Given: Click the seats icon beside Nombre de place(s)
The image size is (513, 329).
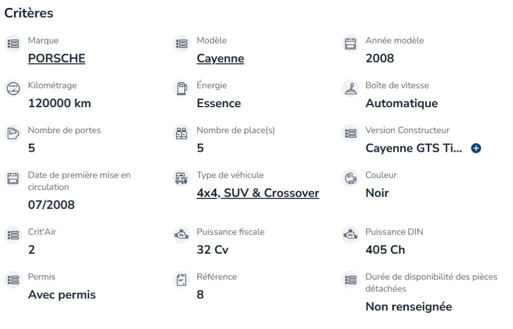Looking at the screenshot, I should pos(181,133).
